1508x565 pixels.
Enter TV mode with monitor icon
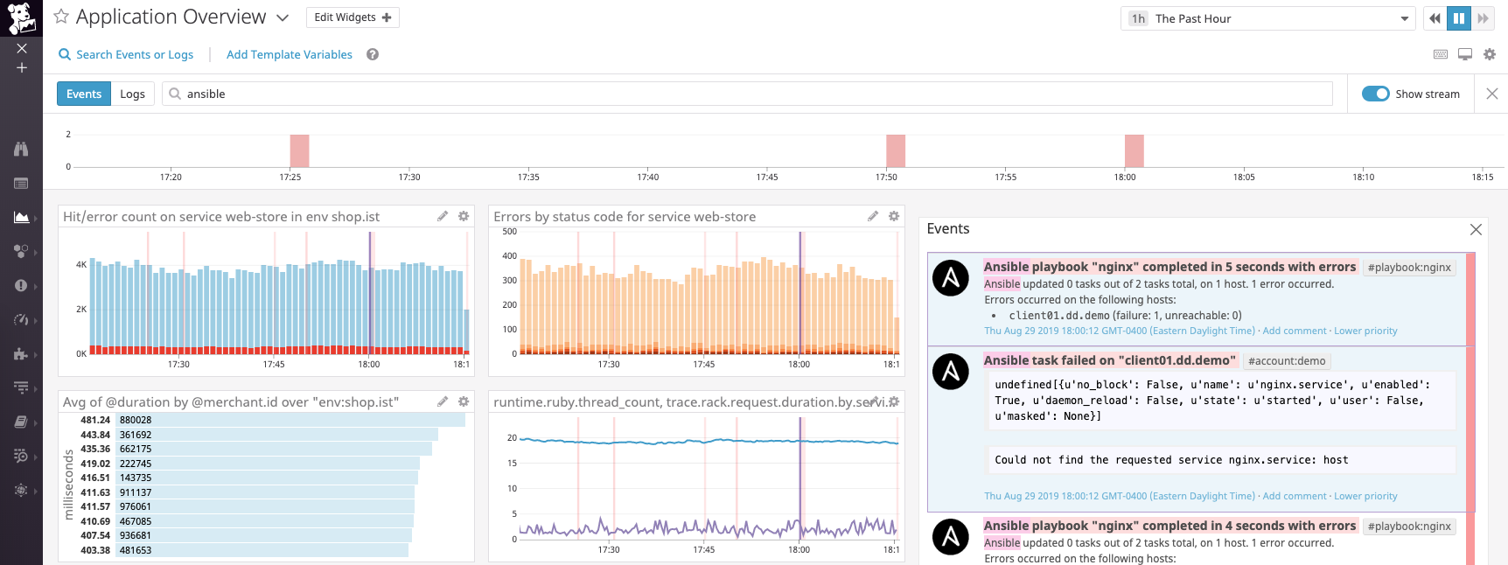(1465, 54)
